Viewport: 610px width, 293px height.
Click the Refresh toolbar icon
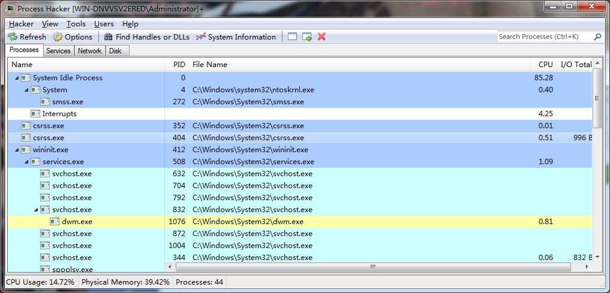pyautogui.click(x=13, y=37)
